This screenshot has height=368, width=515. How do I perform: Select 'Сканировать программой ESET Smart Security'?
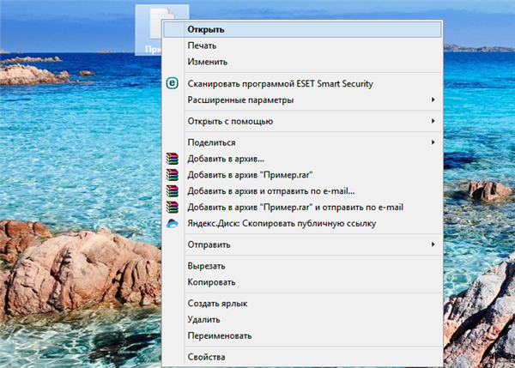point(302,83)
